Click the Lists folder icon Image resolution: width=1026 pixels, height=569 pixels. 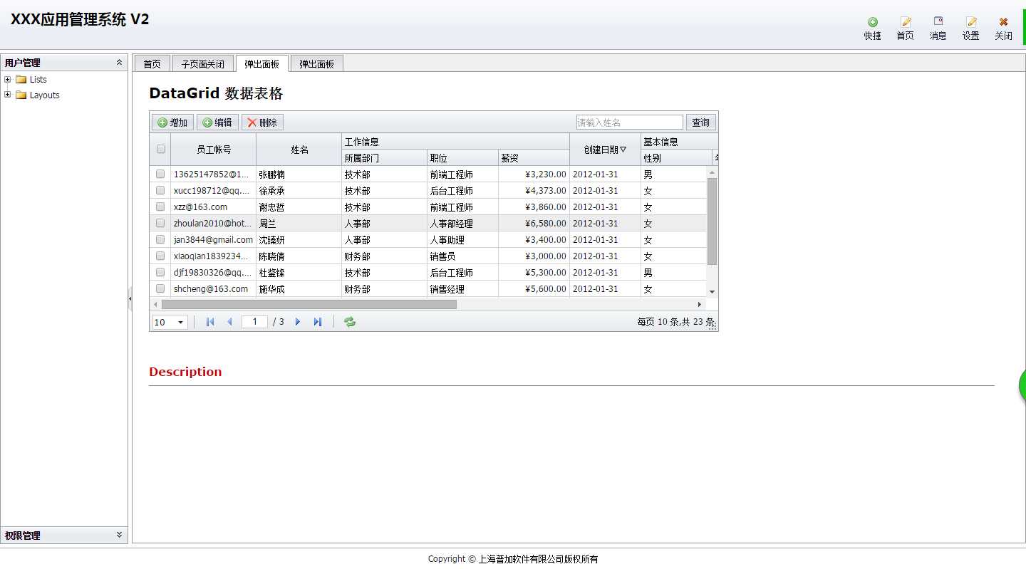21,79
